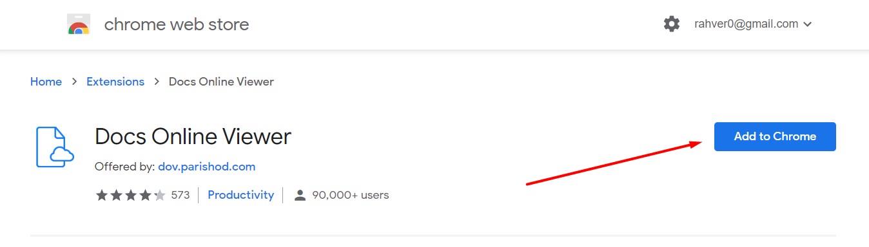Open settings via the gear icon
869x247 pixels.
click(672, 24)
